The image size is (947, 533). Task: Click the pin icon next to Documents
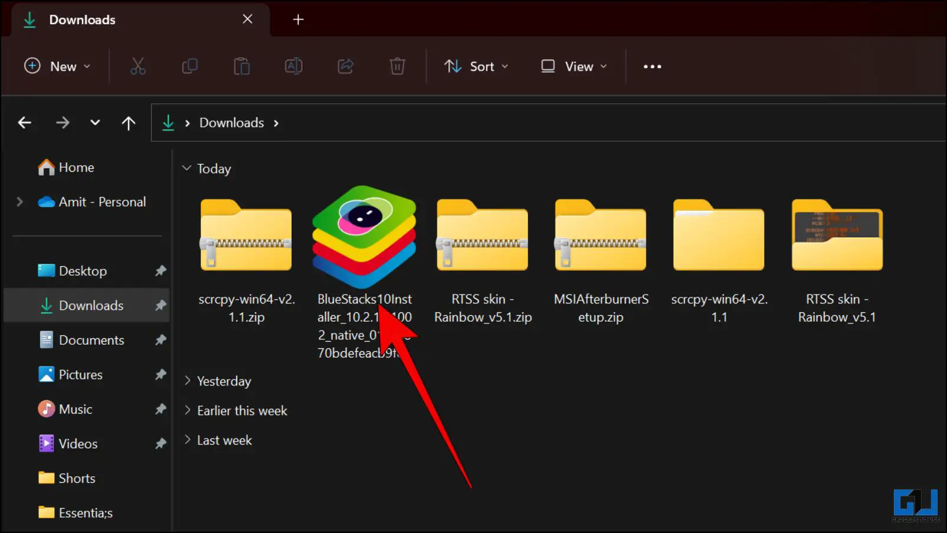tap(161, 340)
